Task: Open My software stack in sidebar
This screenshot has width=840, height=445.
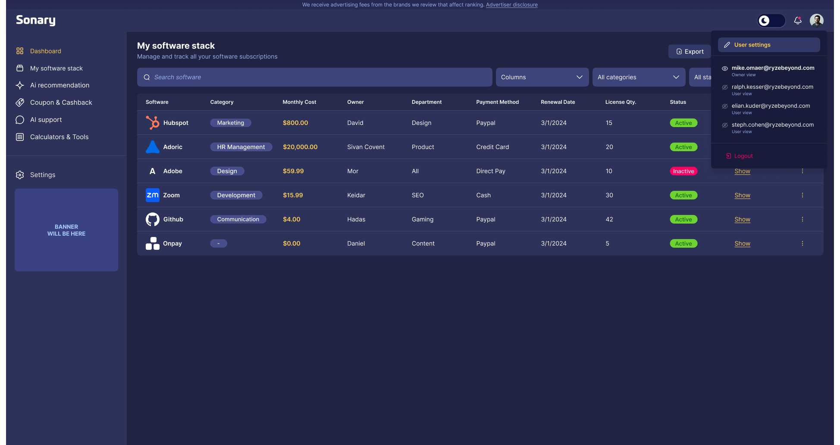Action: [x=56, y=68]
